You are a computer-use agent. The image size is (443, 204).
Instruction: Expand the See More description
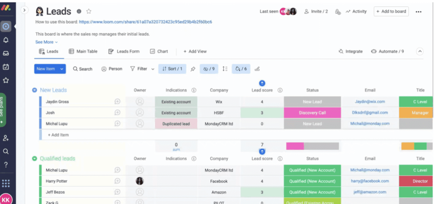46,42
